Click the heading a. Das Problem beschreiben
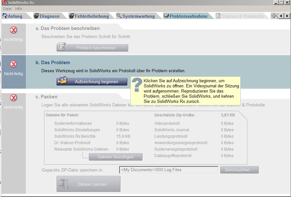Screen dimensions: 291x197 (68, 28)
